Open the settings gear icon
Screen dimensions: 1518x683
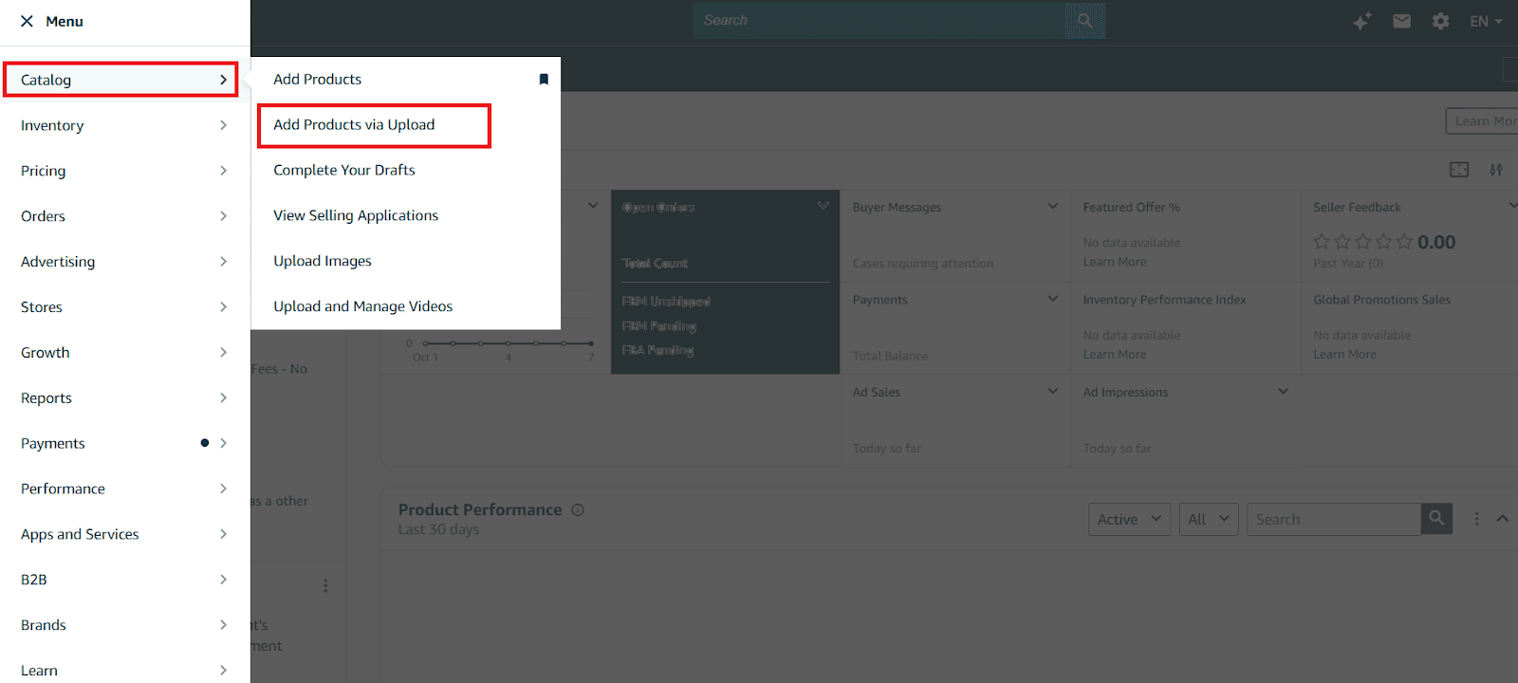point(1440,21)
